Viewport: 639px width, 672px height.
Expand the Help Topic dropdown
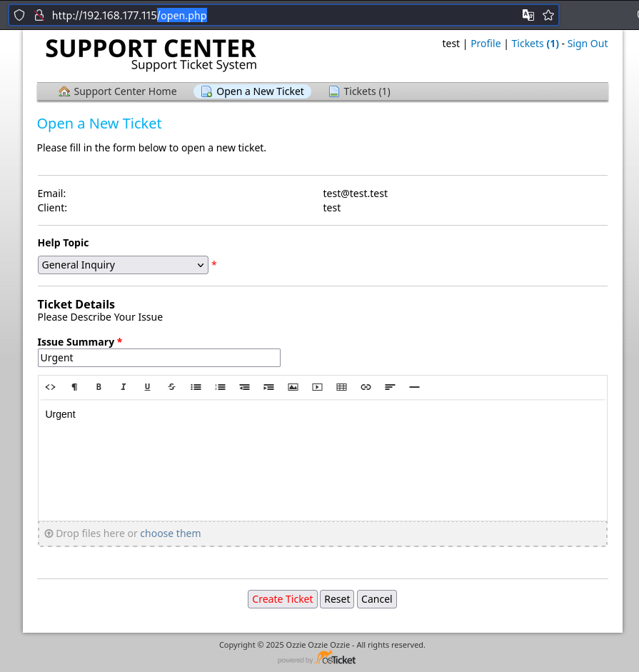pyautogui.click(x=123, y=265)
